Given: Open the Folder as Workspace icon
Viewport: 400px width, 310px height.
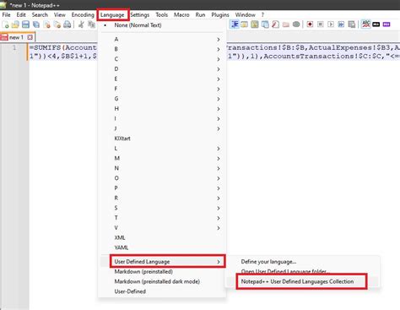Looking at the screenshot, I should click(286, 24).
